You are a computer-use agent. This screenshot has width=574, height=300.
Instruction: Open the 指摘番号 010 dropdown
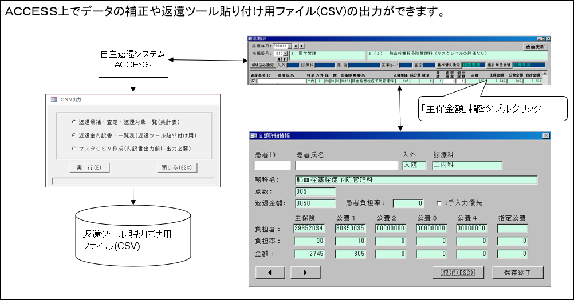285,54
